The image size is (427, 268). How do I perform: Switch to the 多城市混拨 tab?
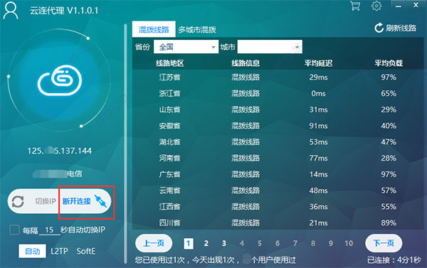[197, 29]
